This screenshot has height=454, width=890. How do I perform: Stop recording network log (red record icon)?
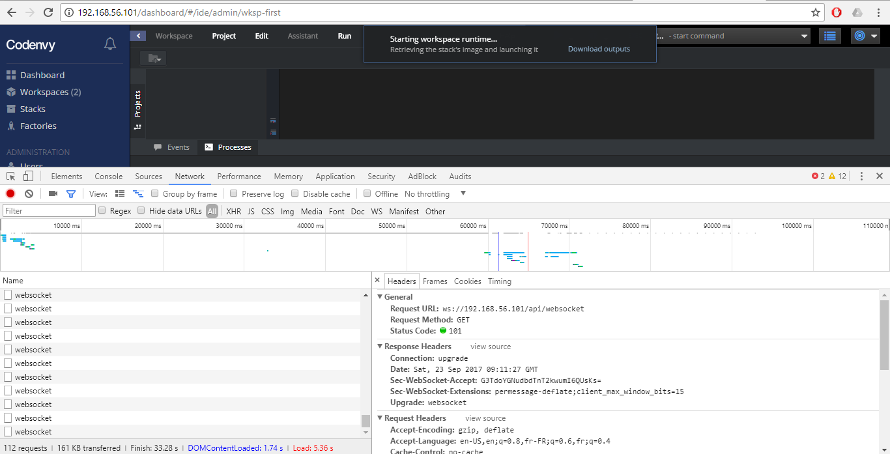pos(9,193)
